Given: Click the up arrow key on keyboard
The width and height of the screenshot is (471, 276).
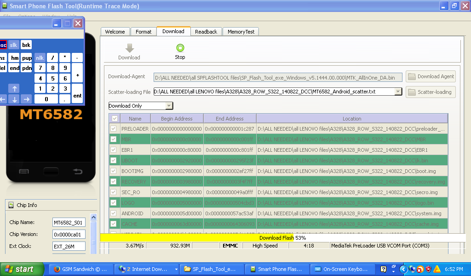Looking at the screenshot, I should (x=14, y=88).
